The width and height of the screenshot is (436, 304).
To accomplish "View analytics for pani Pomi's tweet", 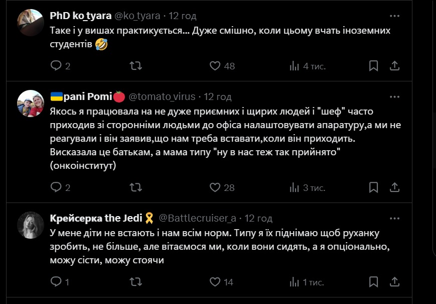I will pos(295,187).
